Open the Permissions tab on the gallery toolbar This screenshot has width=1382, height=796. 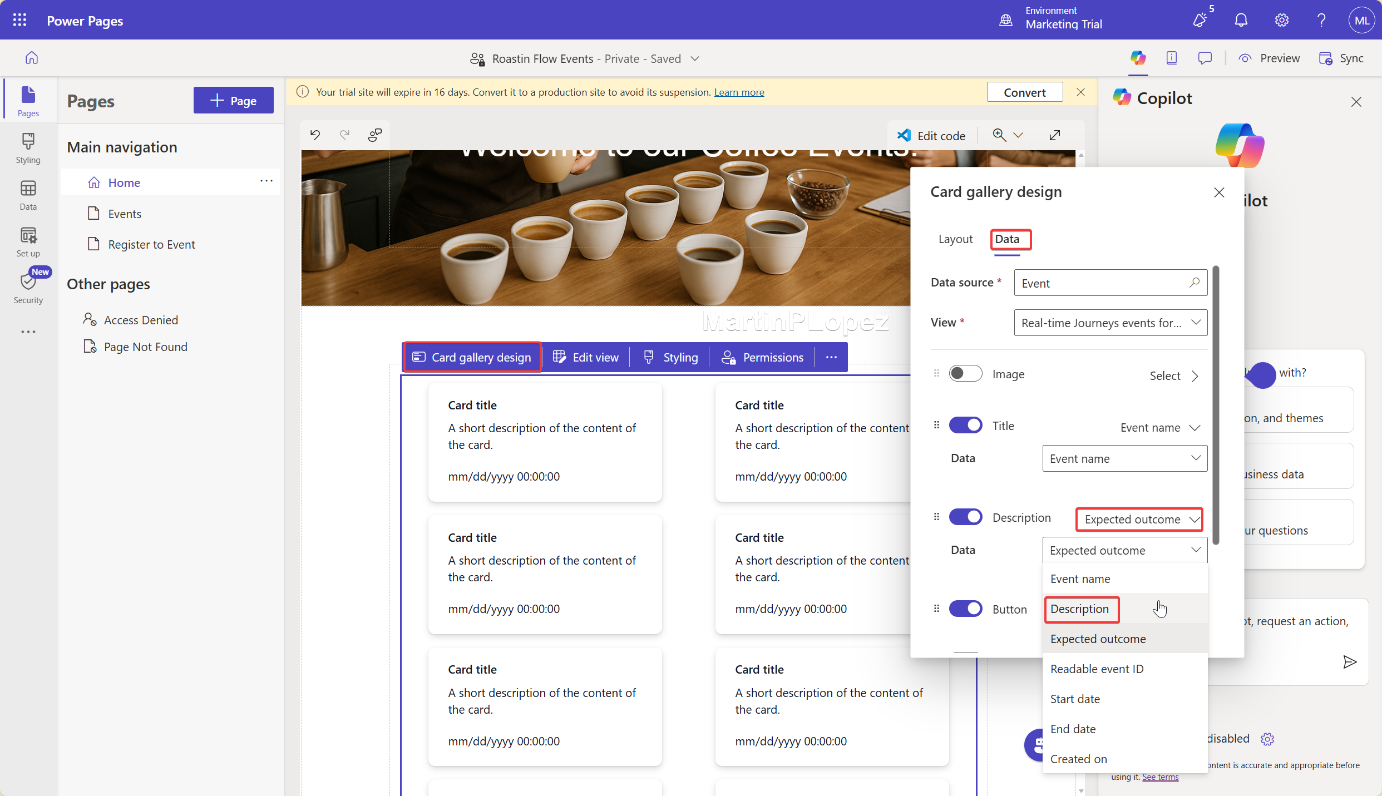[763, 357]
